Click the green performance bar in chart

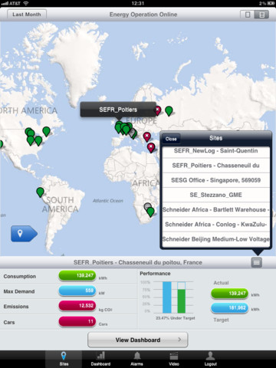(182, 301)
